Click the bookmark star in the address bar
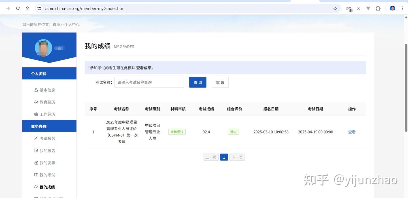 [335, 8]
